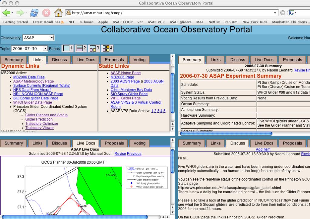
Task: Click the 'Hardware Summary:' table cell
Action: click(218, 115)
